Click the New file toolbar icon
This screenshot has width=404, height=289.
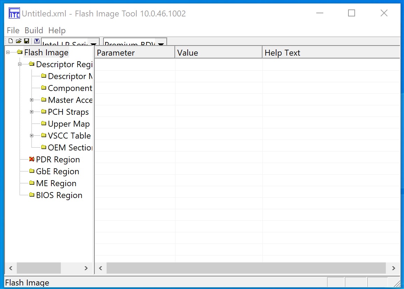(10, 41)
